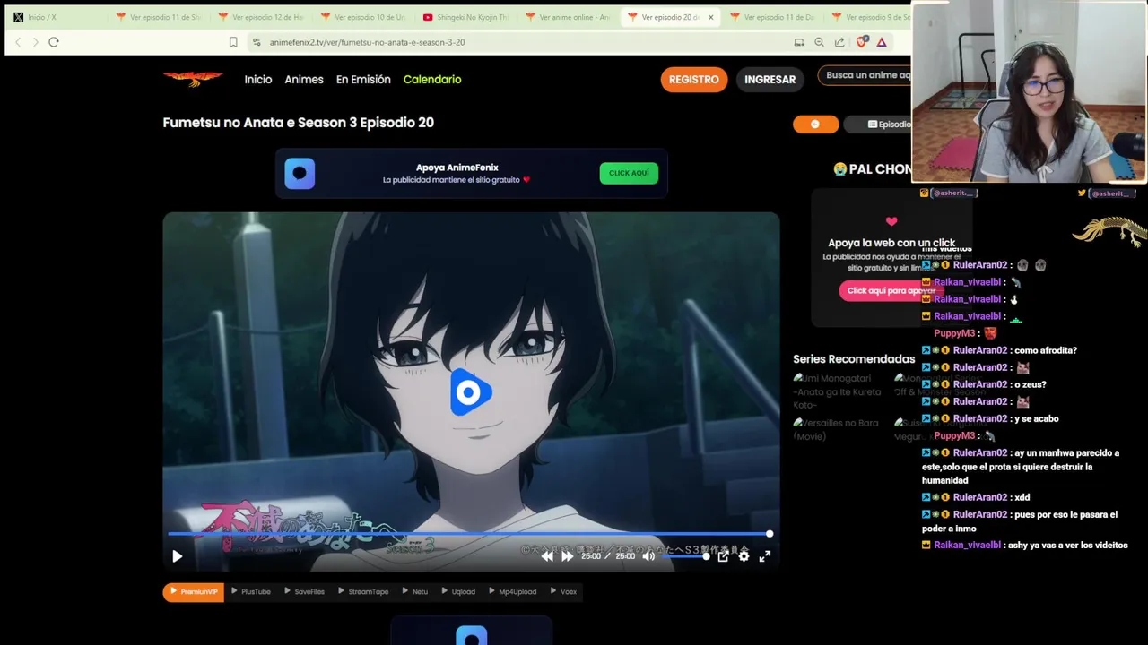The width and height of the screenshot is (1148, 645).
Task: Click the Apoya AnimeFenix blue app icon
Action: click(300, 173)
